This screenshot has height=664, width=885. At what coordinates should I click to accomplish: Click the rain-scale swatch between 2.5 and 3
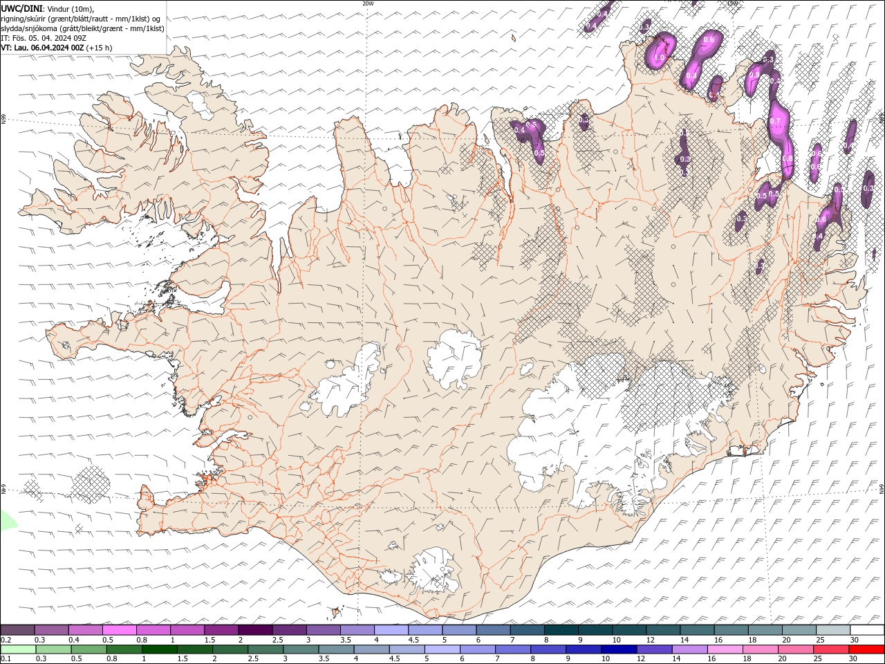click(x=265, y=649)
